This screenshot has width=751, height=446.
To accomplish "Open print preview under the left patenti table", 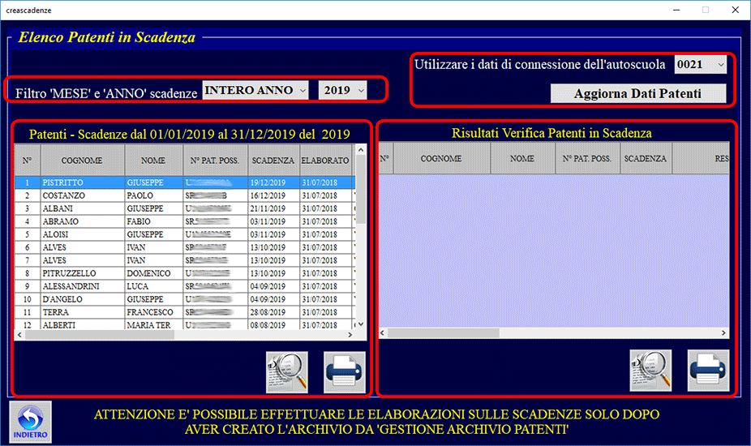I will tap(287, 372).
